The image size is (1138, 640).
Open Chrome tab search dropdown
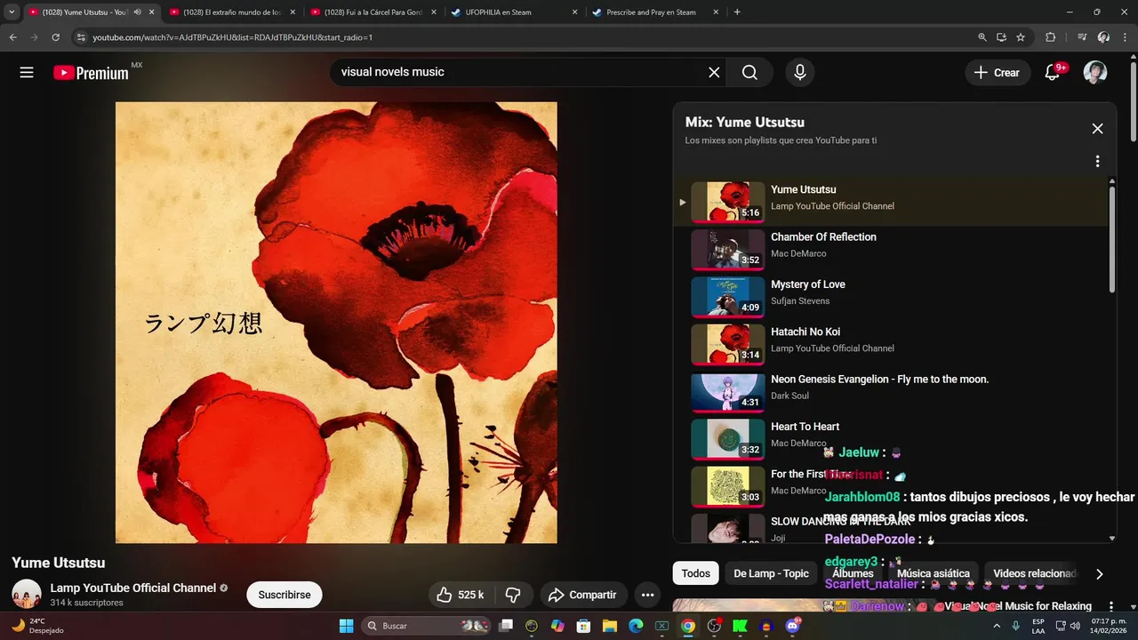click(x=12, y=12)
